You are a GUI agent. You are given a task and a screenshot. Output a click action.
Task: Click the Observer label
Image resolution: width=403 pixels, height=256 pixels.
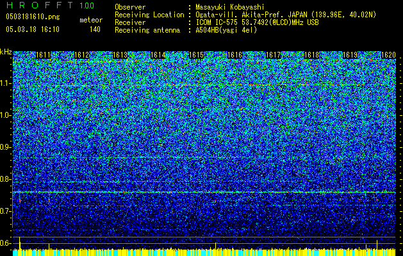[130, 7]
